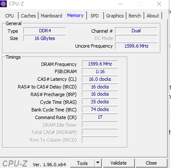
Task: Click the Validate button
Action: click(118, 163)
